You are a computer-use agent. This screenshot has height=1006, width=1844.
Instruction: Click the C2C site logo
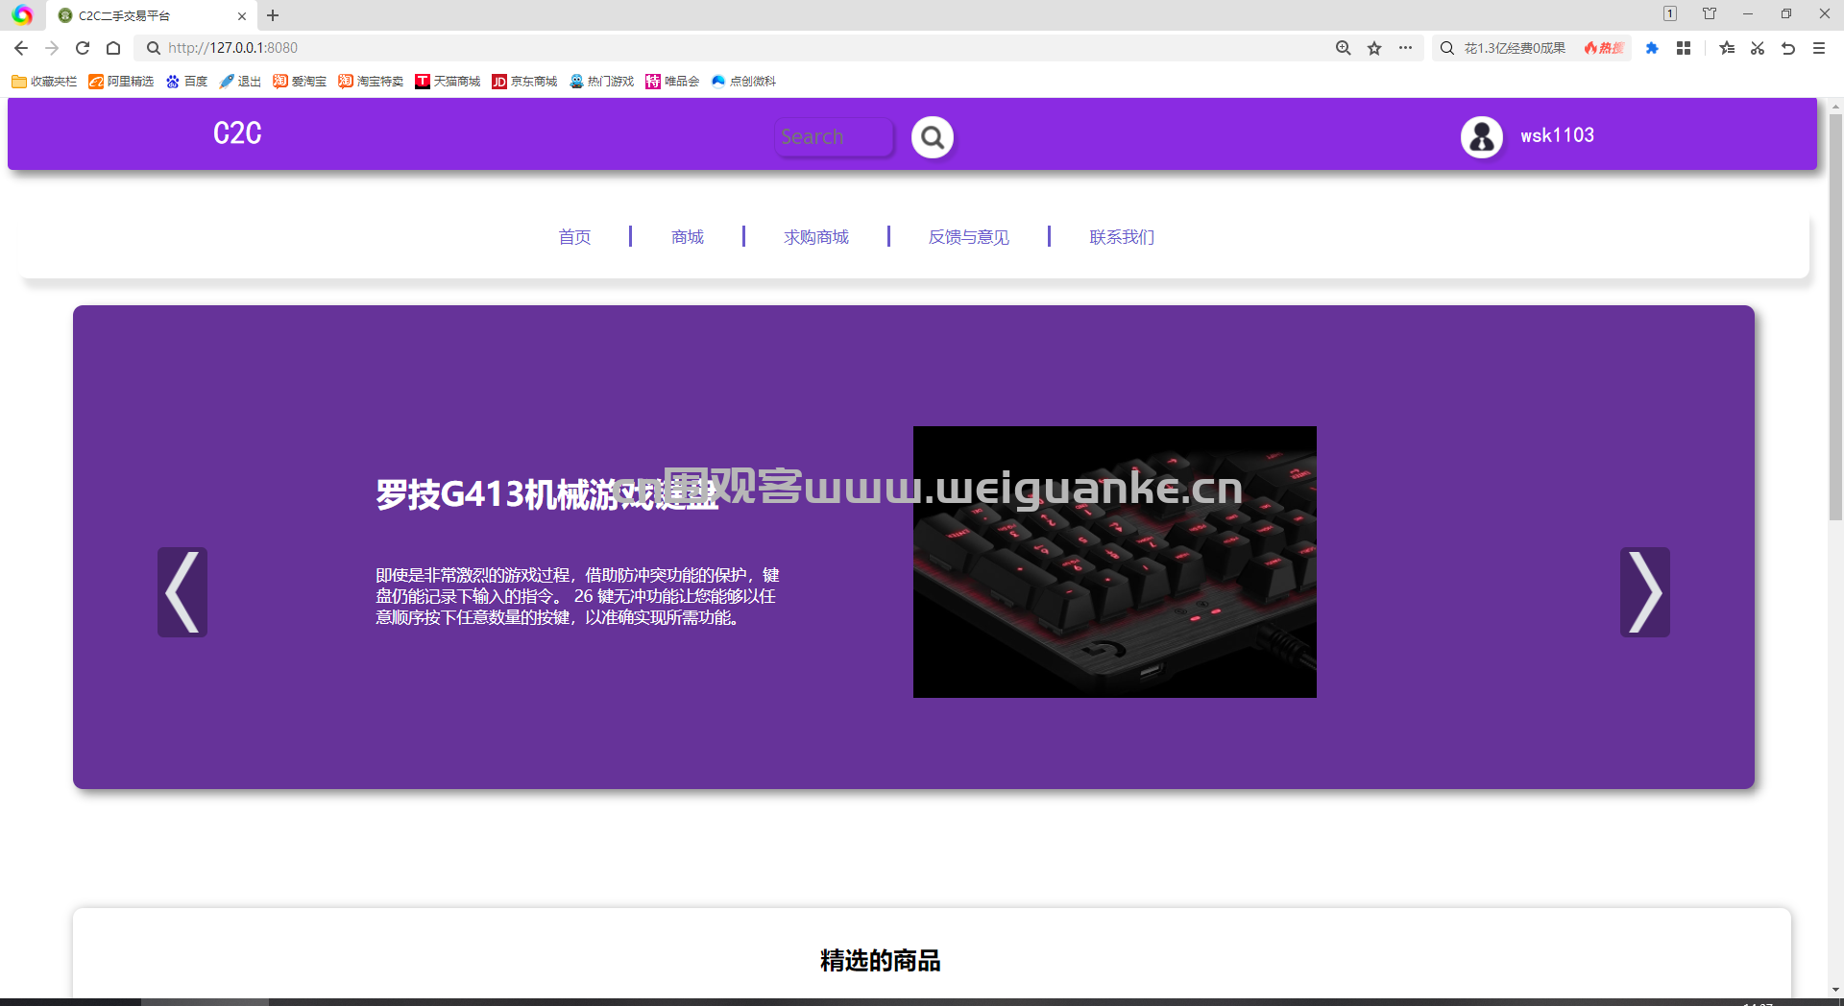tap(237, 133)
